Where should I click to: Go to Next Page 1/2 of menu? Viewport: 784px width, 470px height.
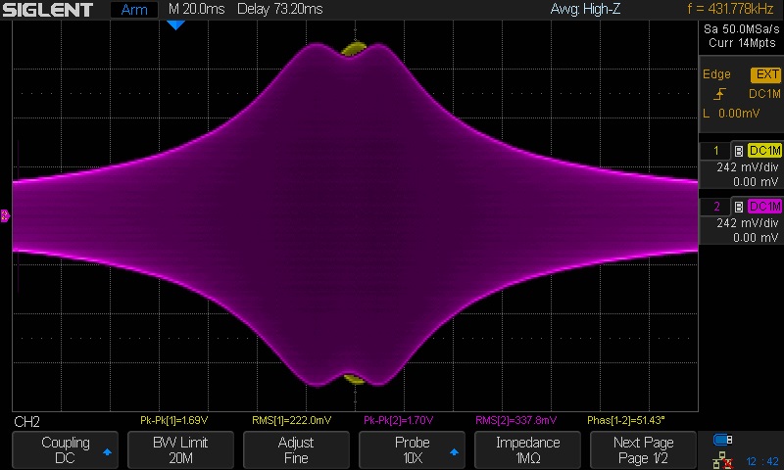[x=643, y=449]
